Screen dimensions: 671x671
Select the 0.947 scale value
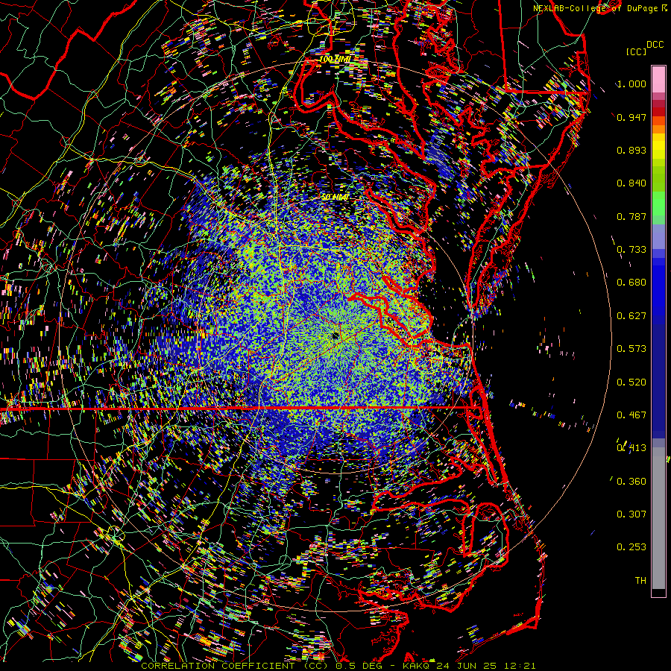631,117
